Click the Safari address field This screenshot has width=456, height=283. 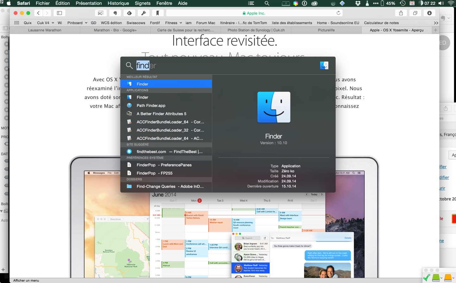[255, 13]
